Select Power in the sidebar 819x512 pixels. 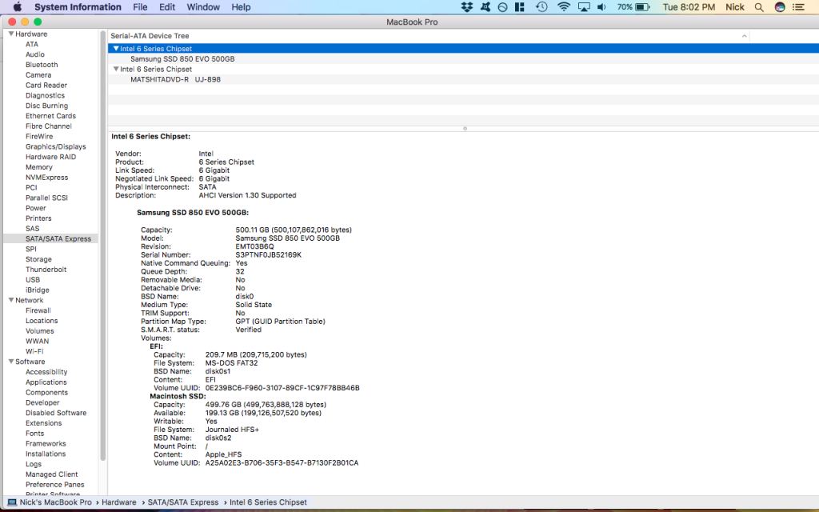pos(35,208)
